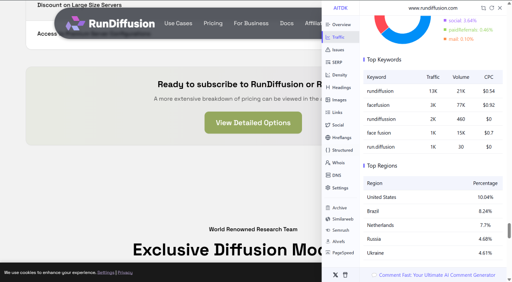Click the Structured data braces icon
512x282 pixels.
[328, 150]
